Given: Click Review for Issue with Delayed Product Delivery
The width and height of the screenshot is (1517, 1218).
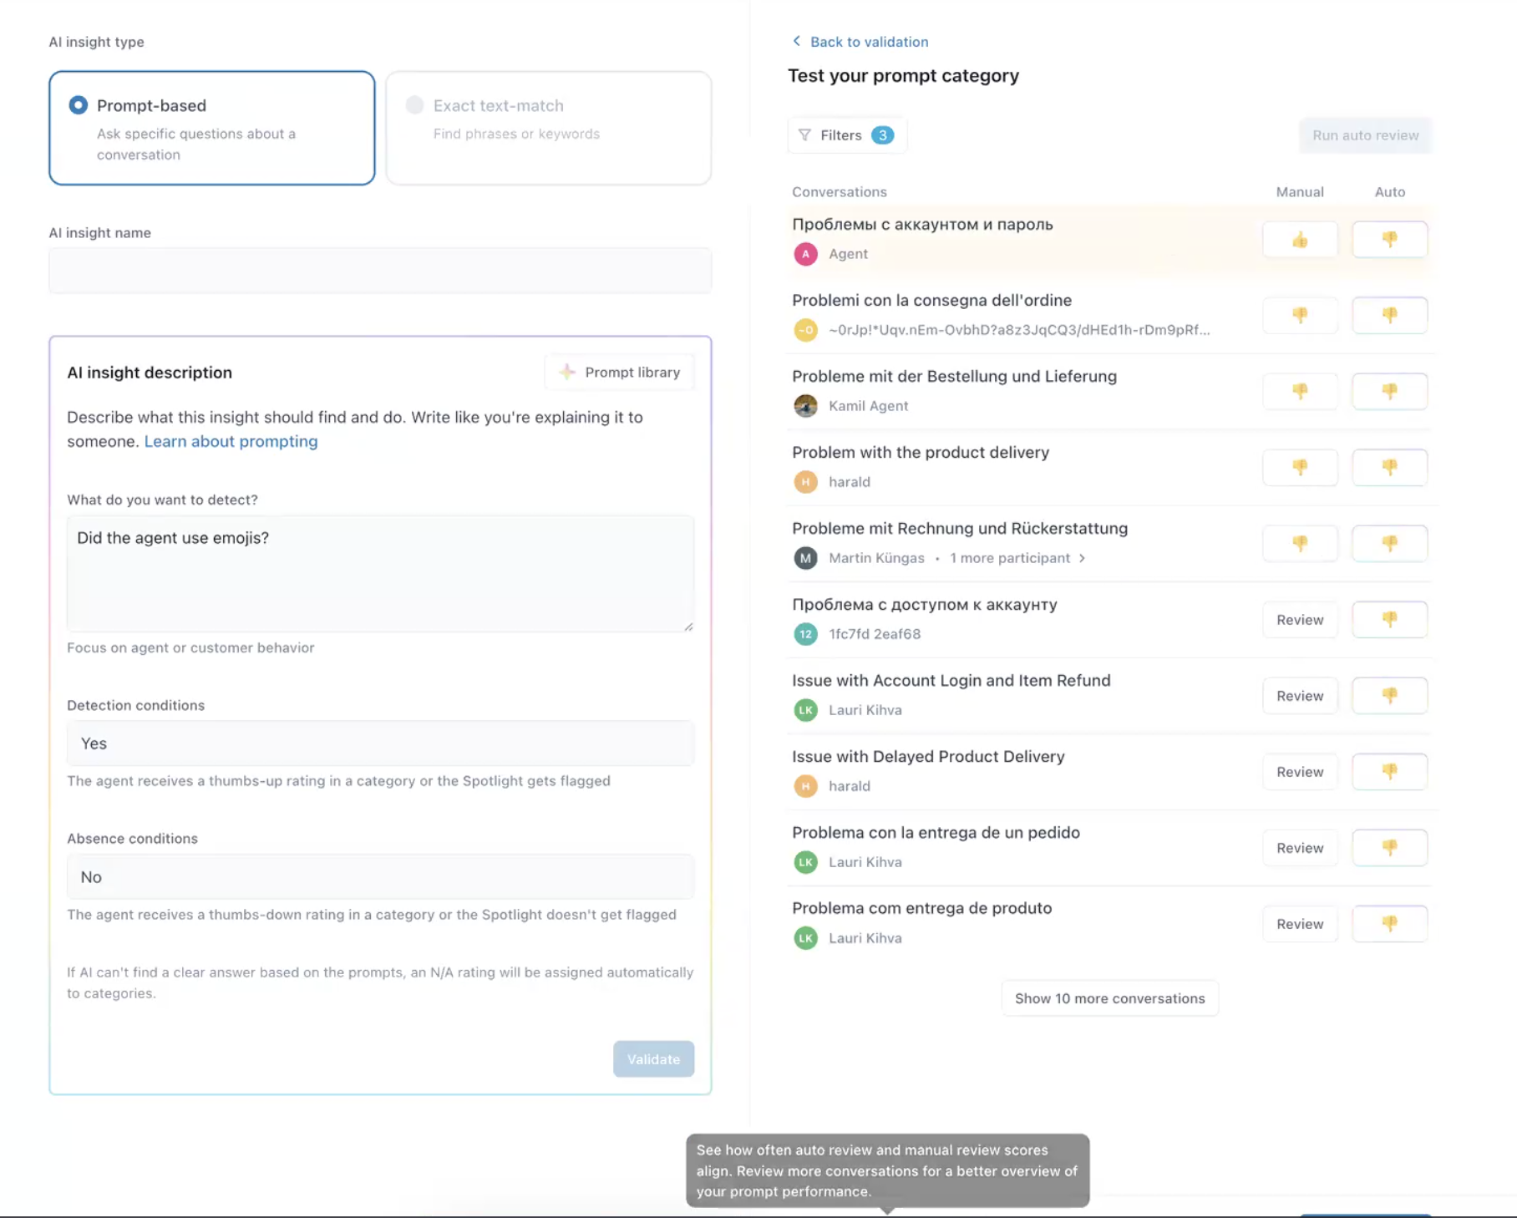Looking at the screenshot, I should (1300, 772).
